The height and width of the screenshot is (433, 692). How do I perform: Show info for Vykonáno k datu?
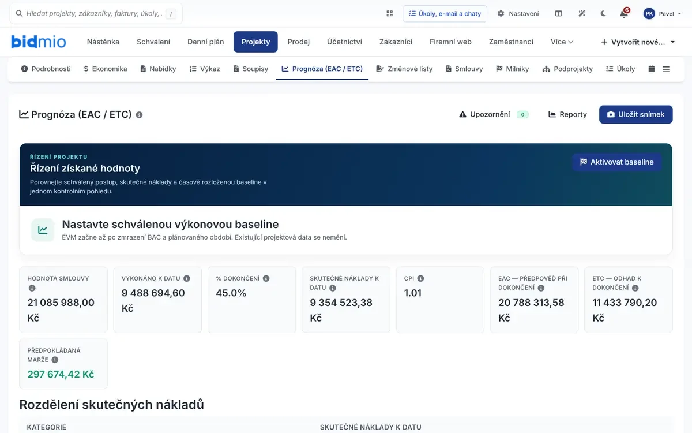[187, 278]
